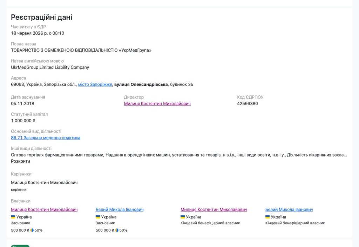
Task: Click Ukraine flag under beneficial owner Милиця
Action: point(183,217)
